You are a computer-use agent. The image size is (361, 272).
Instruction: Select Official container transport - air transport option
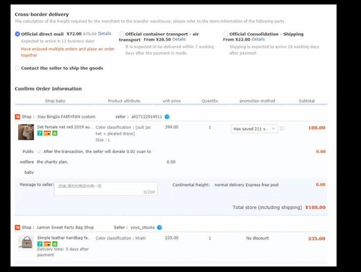click(x=122, y=34)
